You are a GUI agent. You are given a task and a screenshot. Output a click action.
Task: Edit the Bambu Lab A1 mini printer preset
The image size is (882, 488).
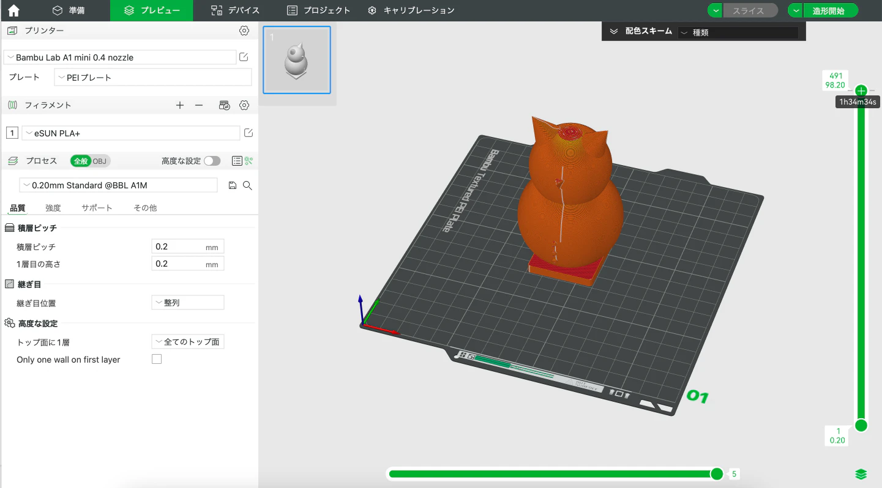pos(244,57)
